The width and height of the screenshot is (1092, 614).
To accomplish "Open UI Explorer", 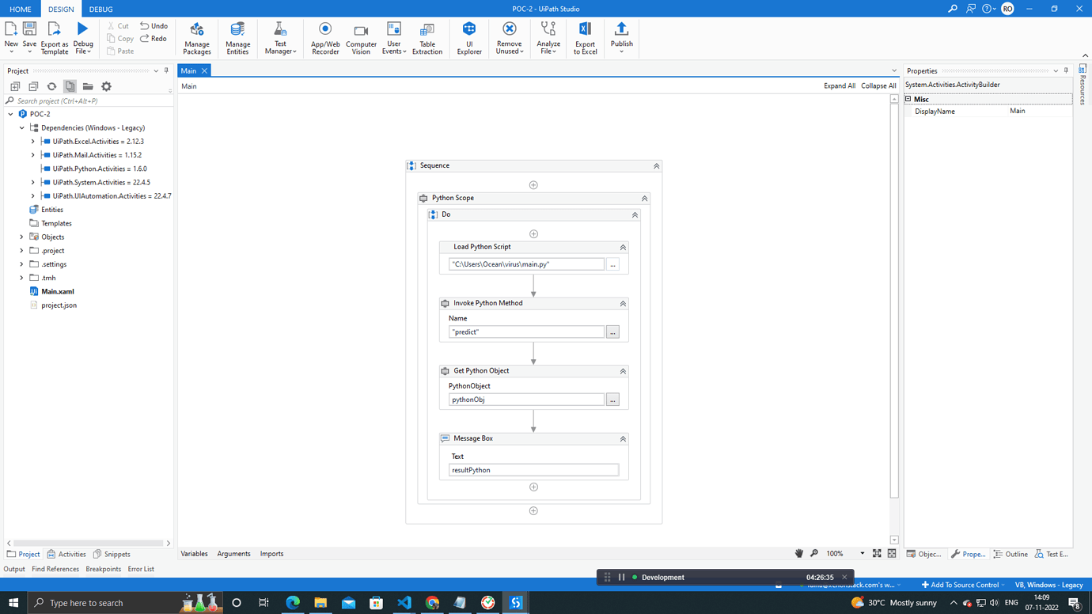I will click(x=469, y=38).
